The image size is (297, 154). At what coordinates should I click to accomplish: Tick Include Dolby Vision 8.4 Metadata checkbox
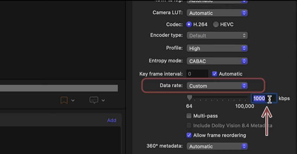pyautogui.click(x=189, y=125)
